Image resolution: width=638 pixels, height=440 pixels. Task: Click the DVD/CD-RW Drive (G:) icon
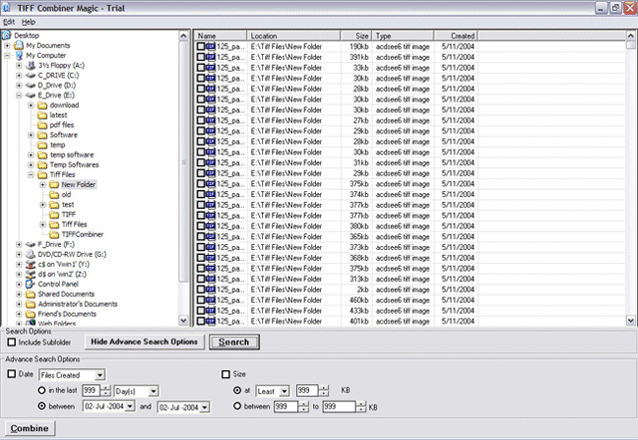(x=31, y=254)
